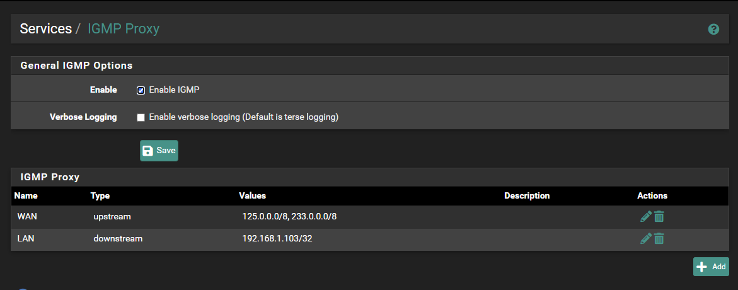Click the IGMP Proxy breadcrumb title
The image size is (738, 290).
coord(124,29)
